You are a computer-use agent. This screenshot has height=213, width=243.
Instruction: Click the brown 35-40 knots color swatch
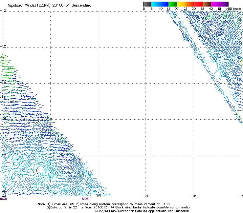pyautogui.click(x=207, y=4)
